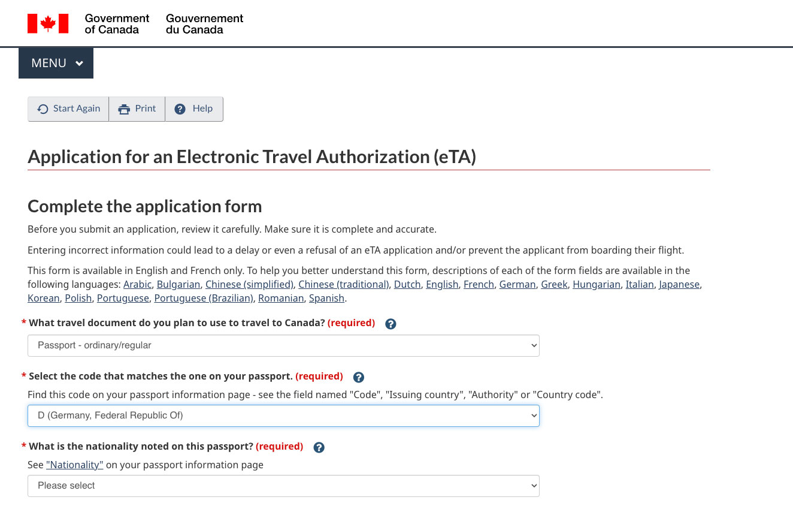Click the "Nationality" passport info link
Image resolution: width=793 pixels, height=506 pixels.
tap(75, 465)
